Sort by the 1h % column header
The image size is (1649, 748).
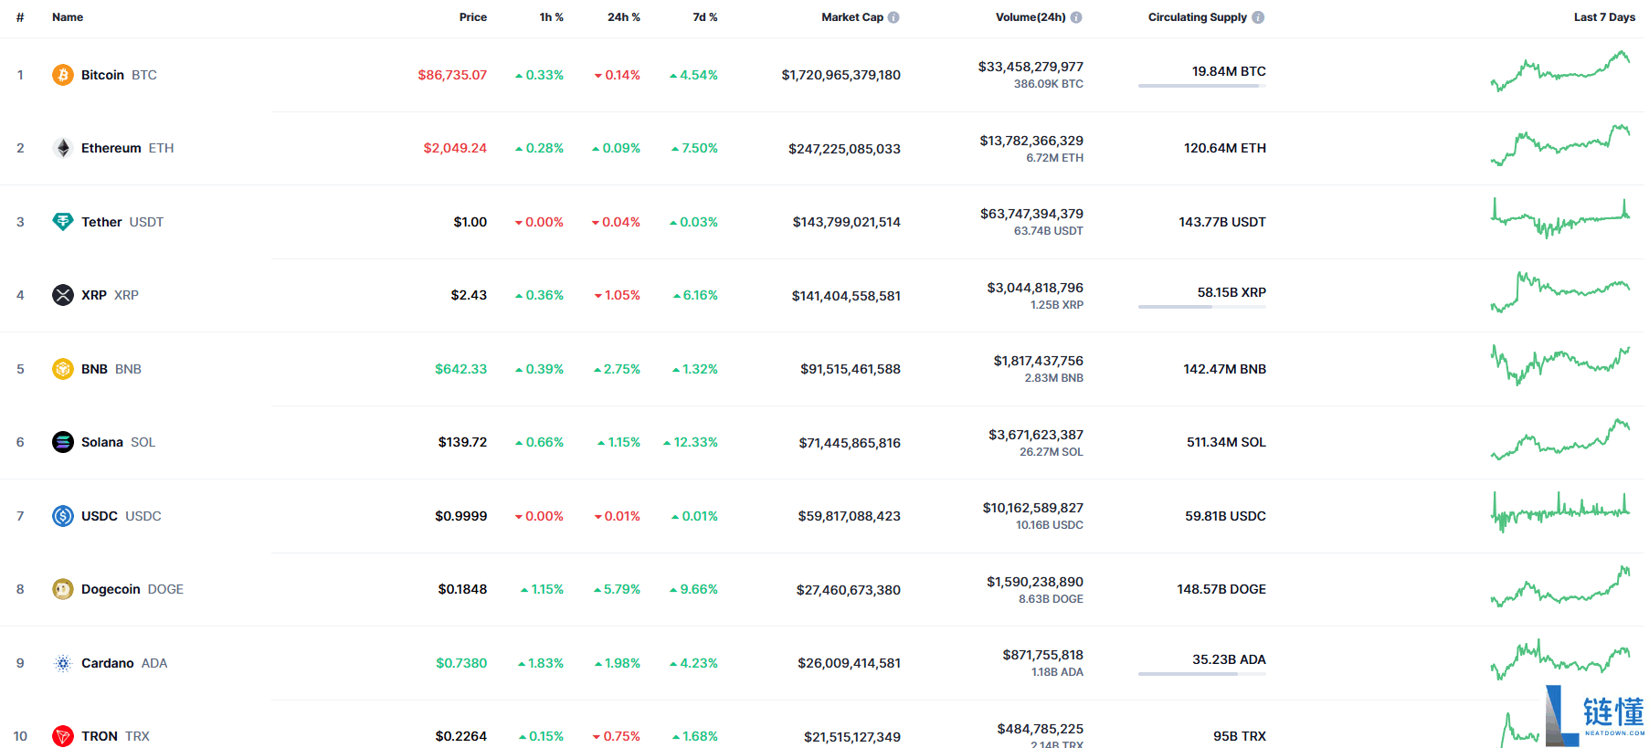pos(552,17)
